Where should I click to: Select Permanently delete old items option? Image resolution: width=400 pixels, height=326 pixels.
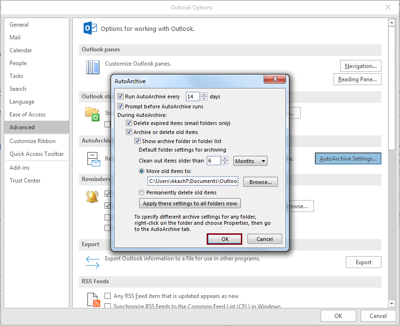point(142,192)
